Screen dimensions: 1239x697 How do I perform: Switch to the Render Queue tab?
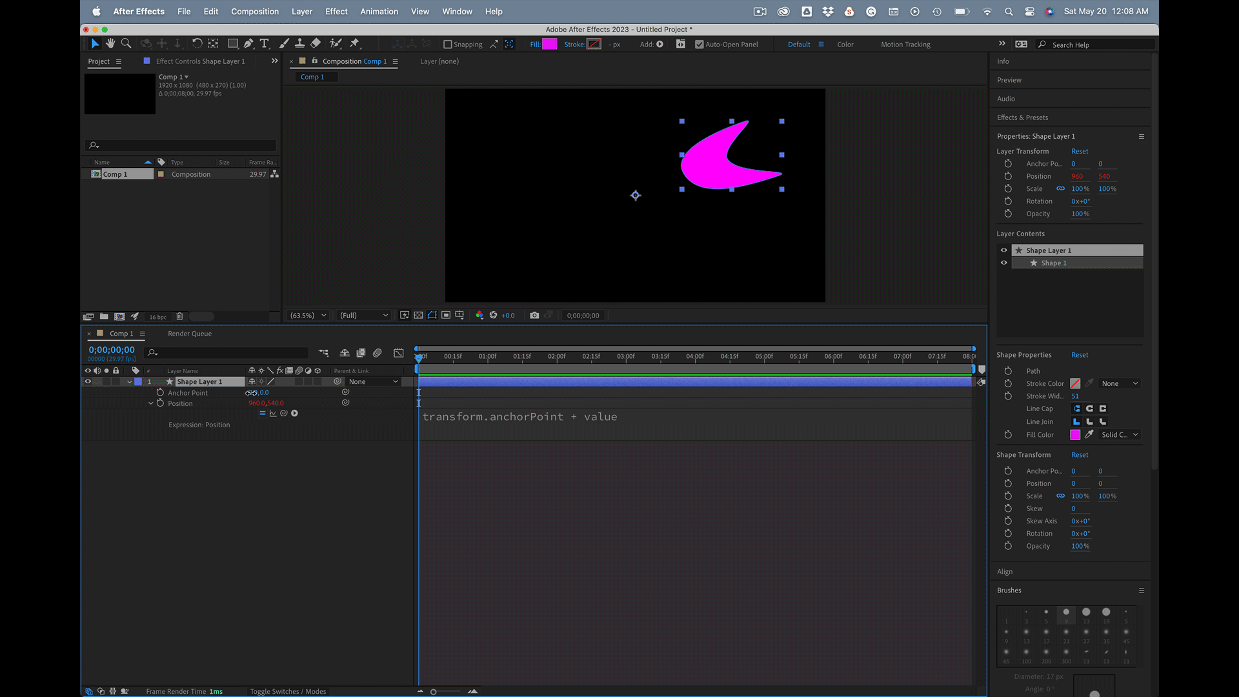(190, 334)
